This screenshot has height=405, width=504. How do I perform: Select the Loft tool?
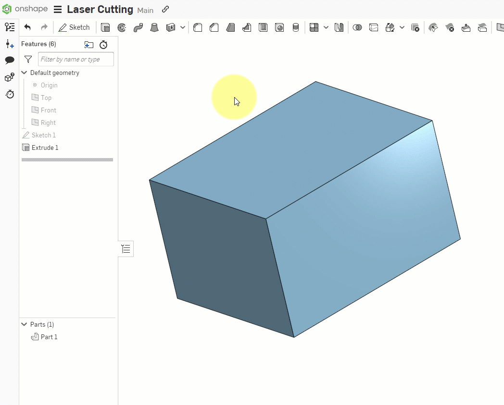click(154, 27)
